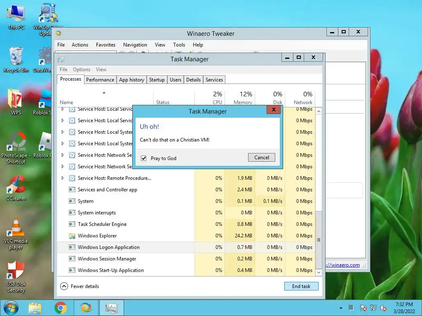
Task: Expand the second Service Host: Local System row
Action: (63, 144)
